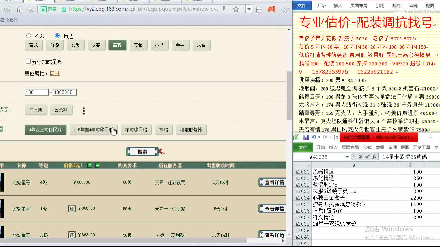Image resolution: width=440 pixels, height=247 pixels.
Task: Click the Excel redo arrow icon
Action: click(325, 137)
